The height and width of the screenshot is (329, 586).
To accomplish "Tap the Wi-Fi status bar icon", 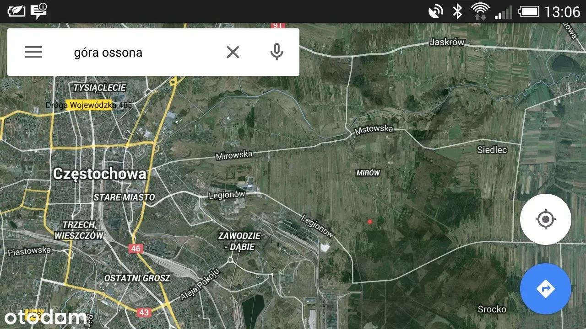I will pyautogui.click(x=480, y=11).
